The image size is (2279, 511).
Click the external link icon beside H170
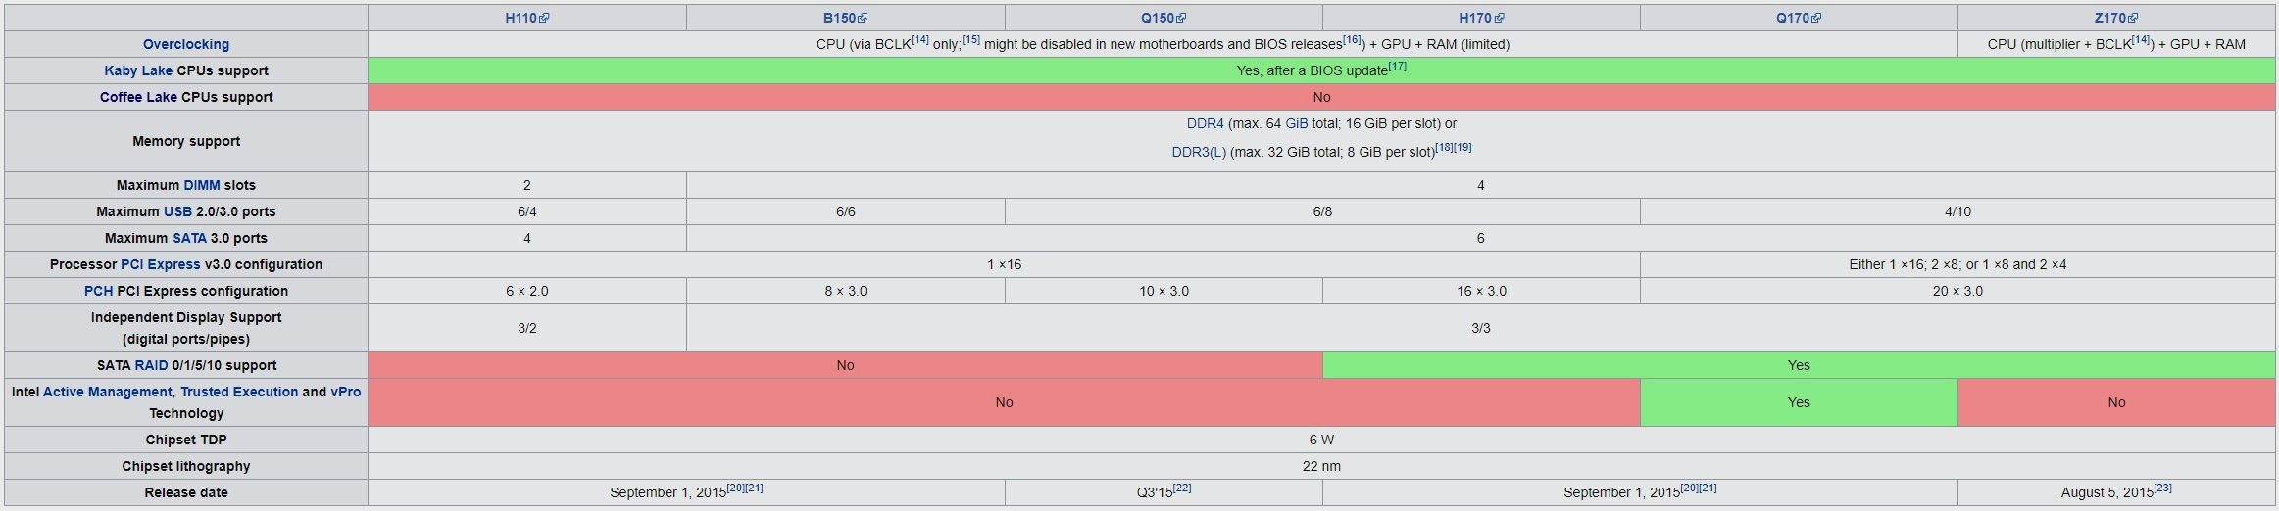(x=1499, y=19)
